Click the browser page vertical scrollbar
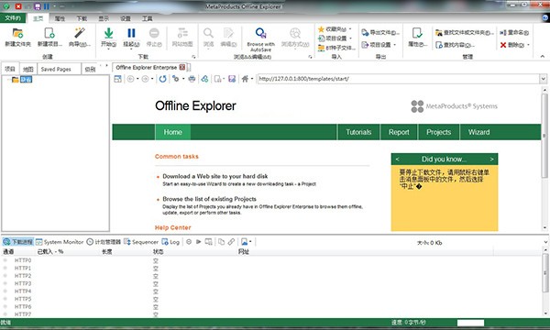The image size is (550, 330). [544, 135]
